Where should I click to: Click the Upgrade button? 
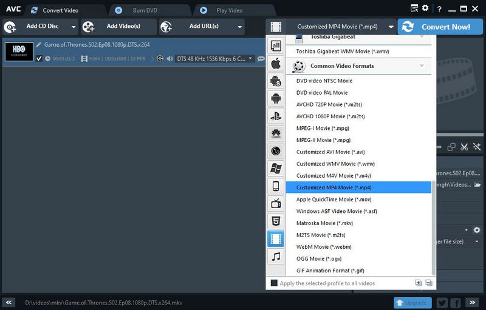click(412, 302)
